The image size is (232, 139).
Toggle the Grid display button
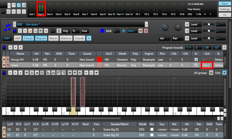pos(224,73)
